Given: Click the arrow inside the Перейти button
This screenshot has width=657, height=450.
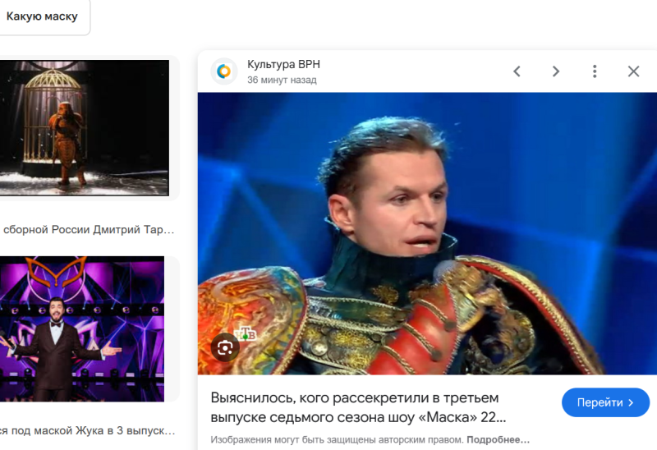Looking at the screenshot, I should pos(631,402).
